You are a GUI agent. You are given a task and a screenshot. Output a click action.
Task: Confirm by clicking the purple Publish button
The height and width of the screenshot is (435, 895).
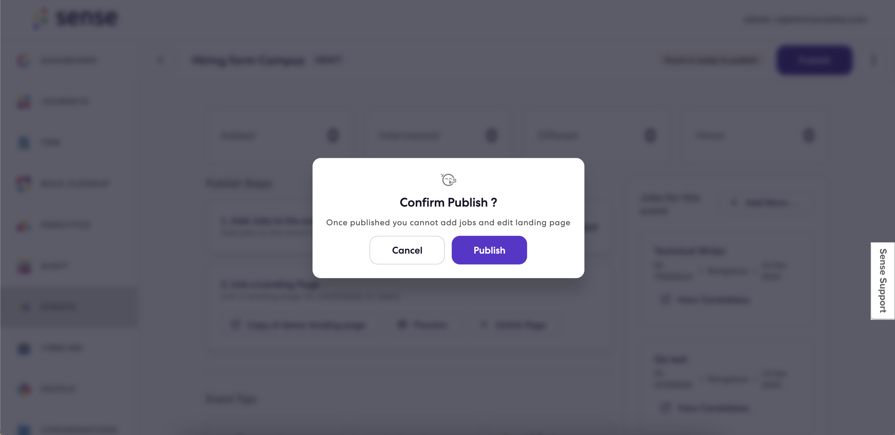point(489,250)
